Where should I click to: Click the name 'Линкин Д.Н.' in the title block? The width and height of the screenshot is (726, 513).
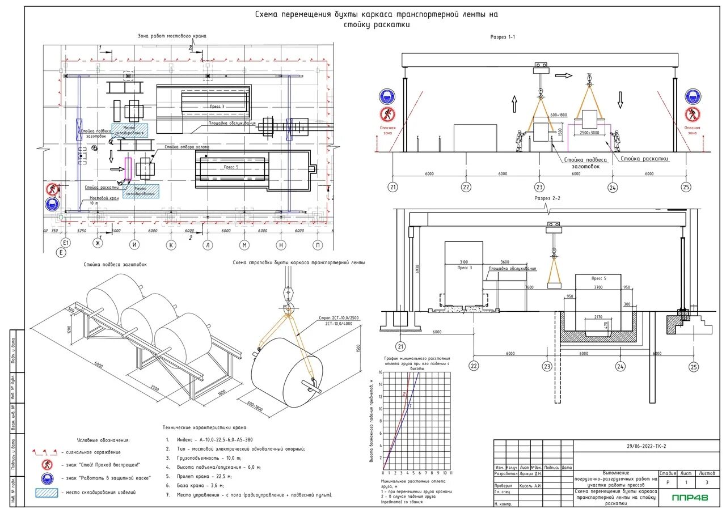click(x=531, y=473)
